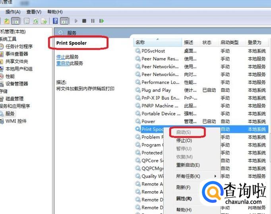Click the 停止 link for this service
Viewport: 271px width, 214px height.
click(60, 57)
